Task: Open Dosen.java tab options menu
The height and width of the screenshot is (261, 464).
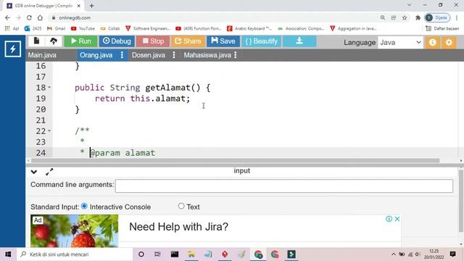Action: (174, 55)
